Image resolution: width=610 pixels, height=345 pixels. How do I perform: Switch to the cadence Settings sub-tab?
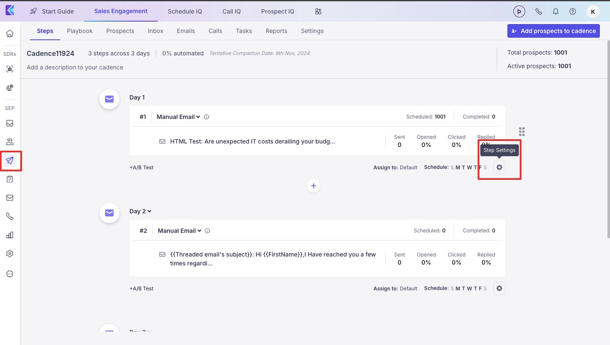pos(312,31)
